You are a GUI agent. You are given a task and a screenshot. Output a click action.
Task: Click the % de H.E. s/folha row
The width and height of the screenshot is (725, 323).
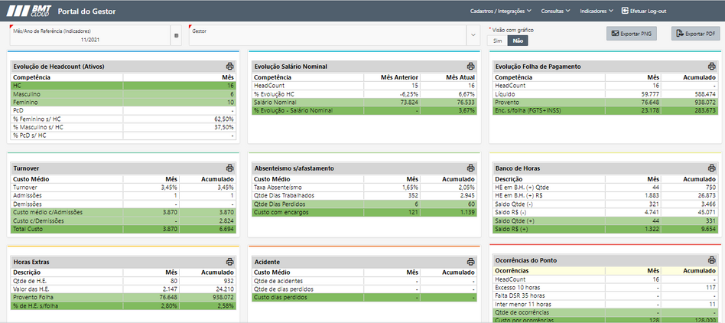pyautogui.click(x=123, y=306)
